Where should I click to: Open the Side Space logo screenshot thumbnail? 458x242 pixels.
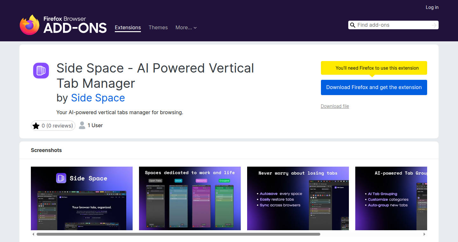coord(82,198)
